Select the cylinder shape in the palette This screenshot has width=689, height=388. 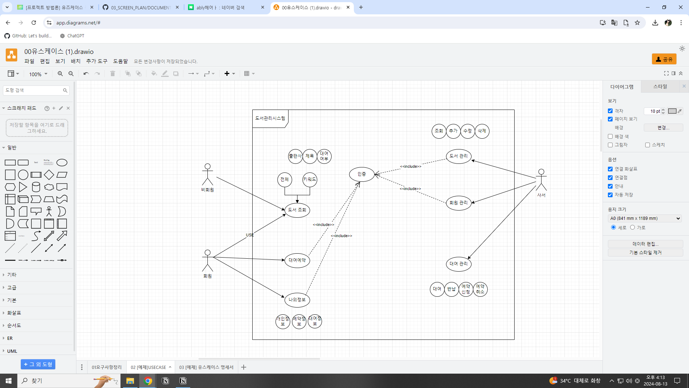(36, 187)
